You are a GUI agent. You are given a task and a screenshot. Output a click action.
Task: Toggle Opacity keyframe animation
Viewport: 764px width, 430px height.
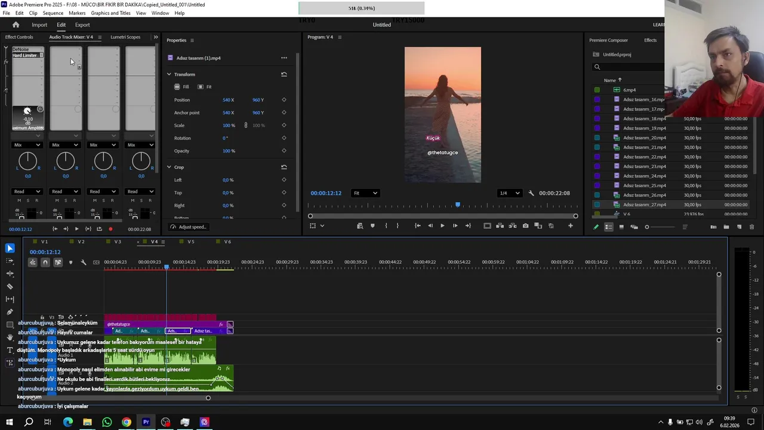click(284, 150)
